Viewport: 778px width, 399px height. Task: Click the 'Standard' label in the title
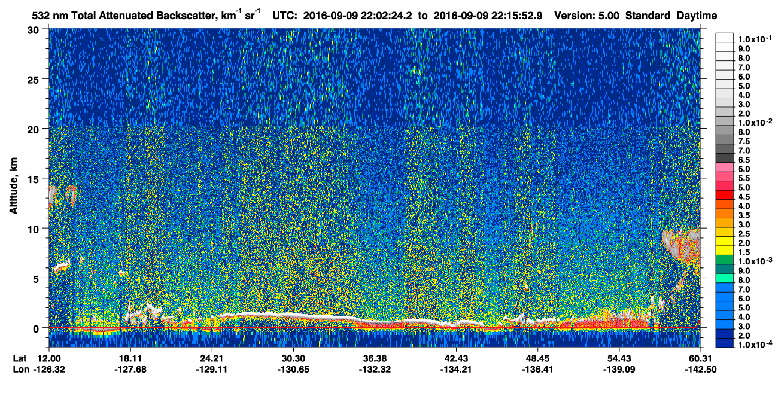click(648, 16)
